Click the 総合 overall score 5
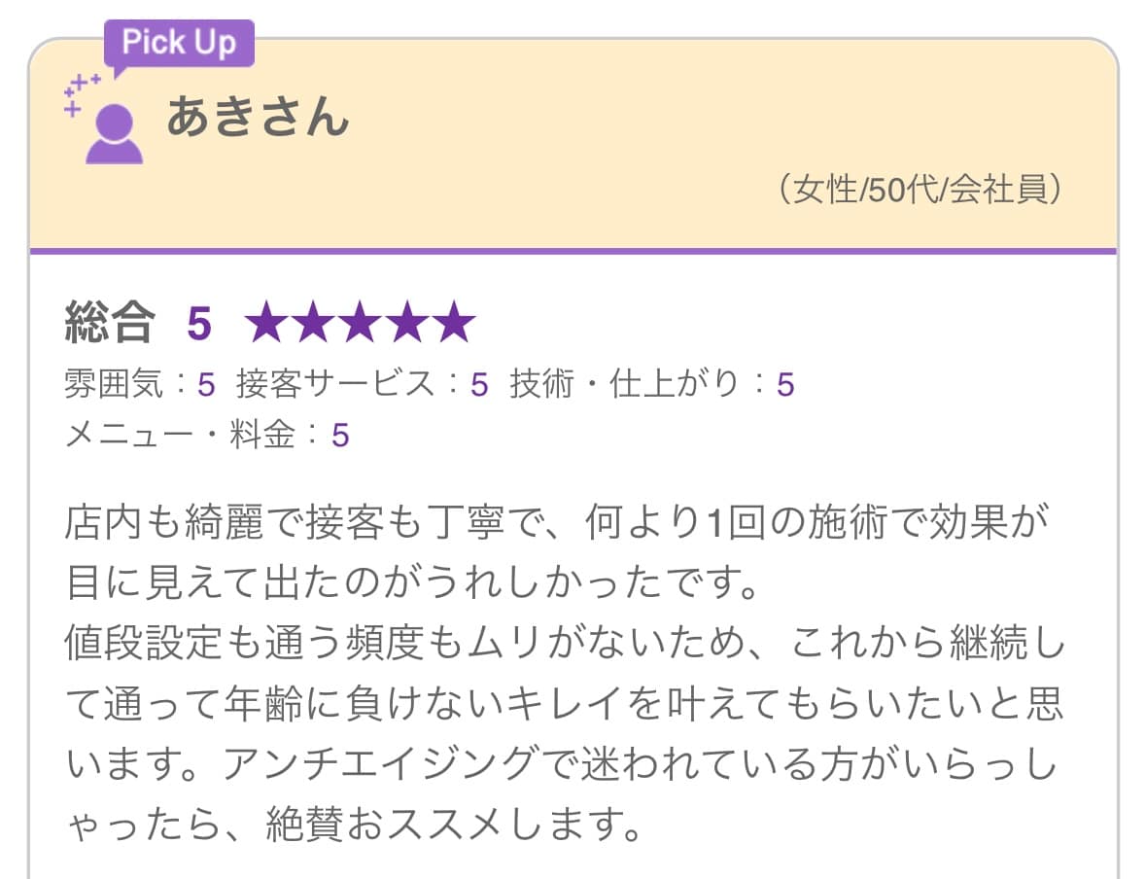 click(x=199, y=324)
